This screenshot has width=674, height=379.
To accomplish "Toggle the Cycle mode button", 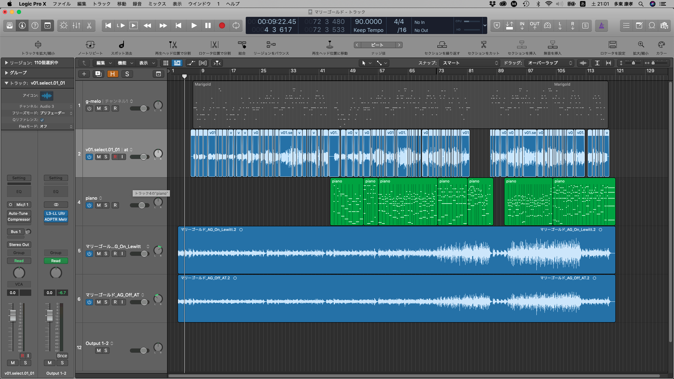I will pyautogui.click(x=236, y=26).
